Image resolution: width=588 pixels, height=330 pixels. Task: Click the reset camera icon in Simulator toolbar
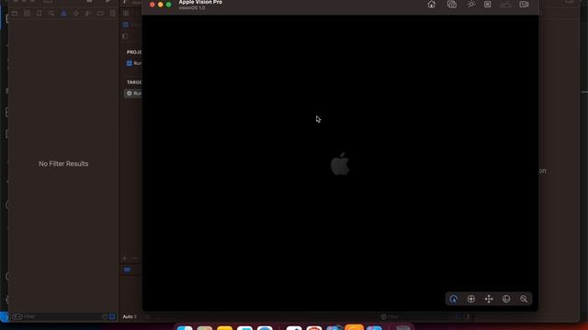(487, 5)
